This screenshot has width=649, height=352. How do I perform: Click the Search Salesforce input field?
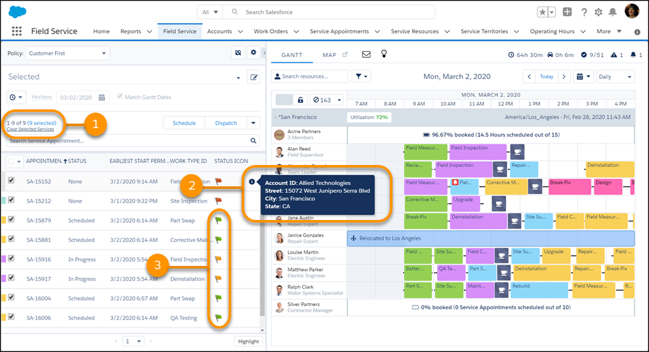(x=337, y=12)
